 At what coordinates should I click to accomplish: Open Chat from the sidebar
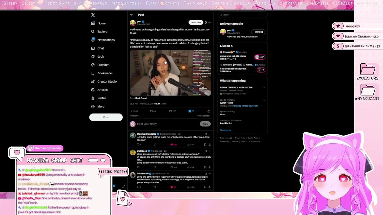[x=97, y=48]
